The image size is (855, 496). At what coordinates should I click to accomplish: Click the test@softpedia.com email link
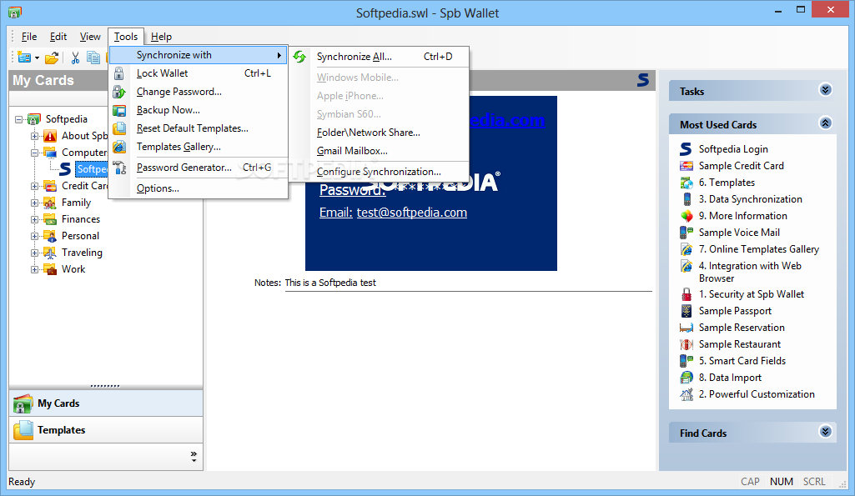point(412,213)
